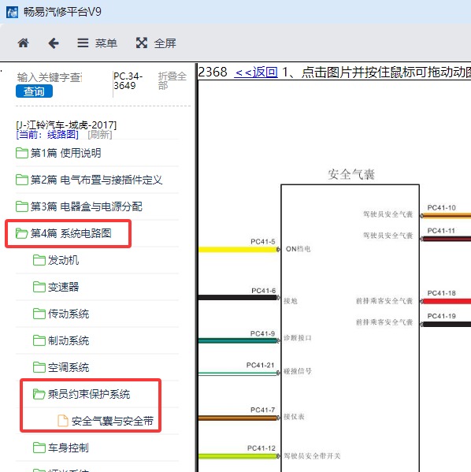This screenshot has width=471, height=472.
Task: Collapse all with 折叠全部
Action: click(x=172, y=80)
